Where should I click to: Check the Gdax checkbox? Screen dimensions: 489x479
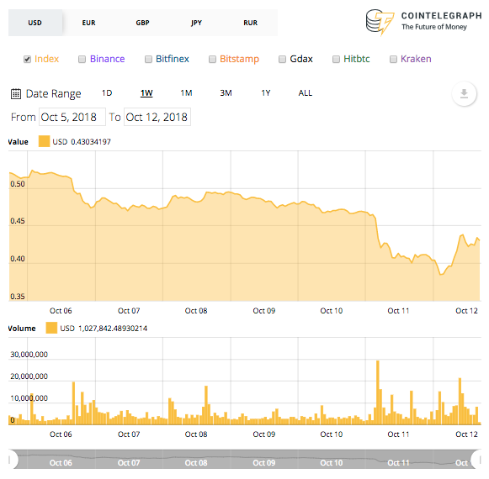282,59
